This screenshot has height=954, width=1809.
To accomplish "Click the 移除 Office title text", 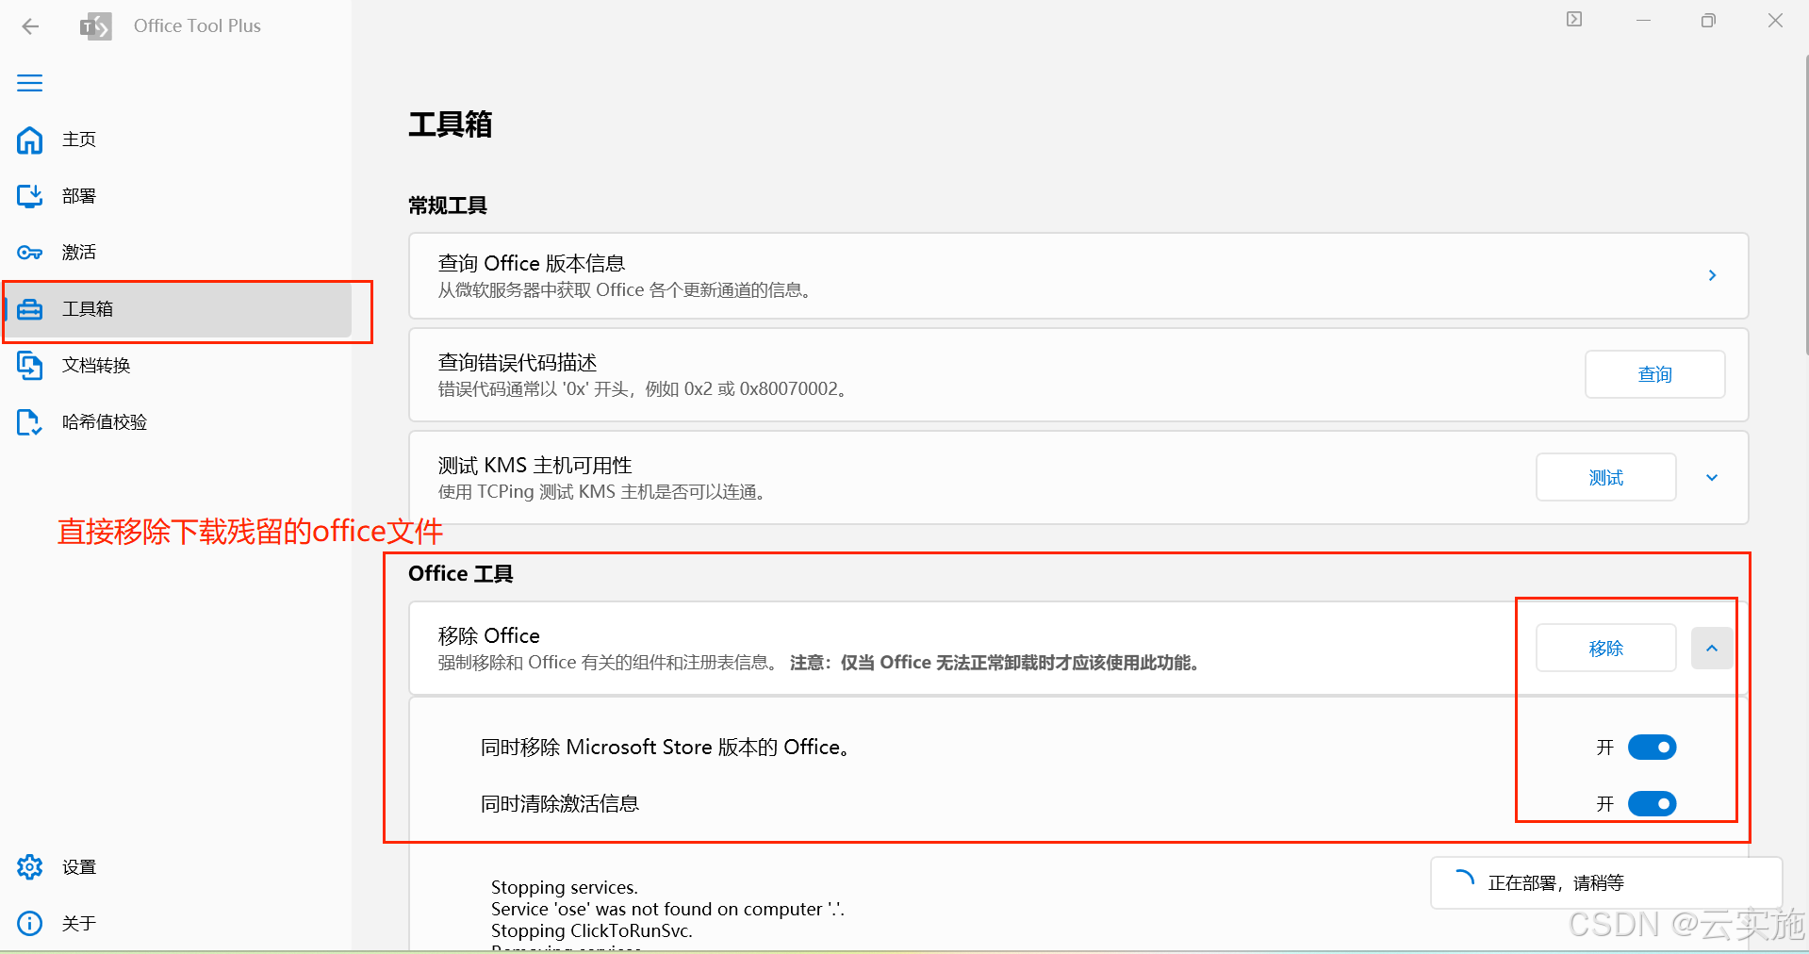I will click(489, 635).
